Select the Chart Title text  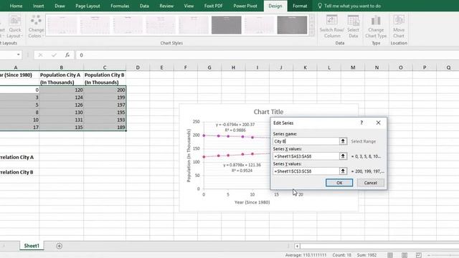[268, 112]
